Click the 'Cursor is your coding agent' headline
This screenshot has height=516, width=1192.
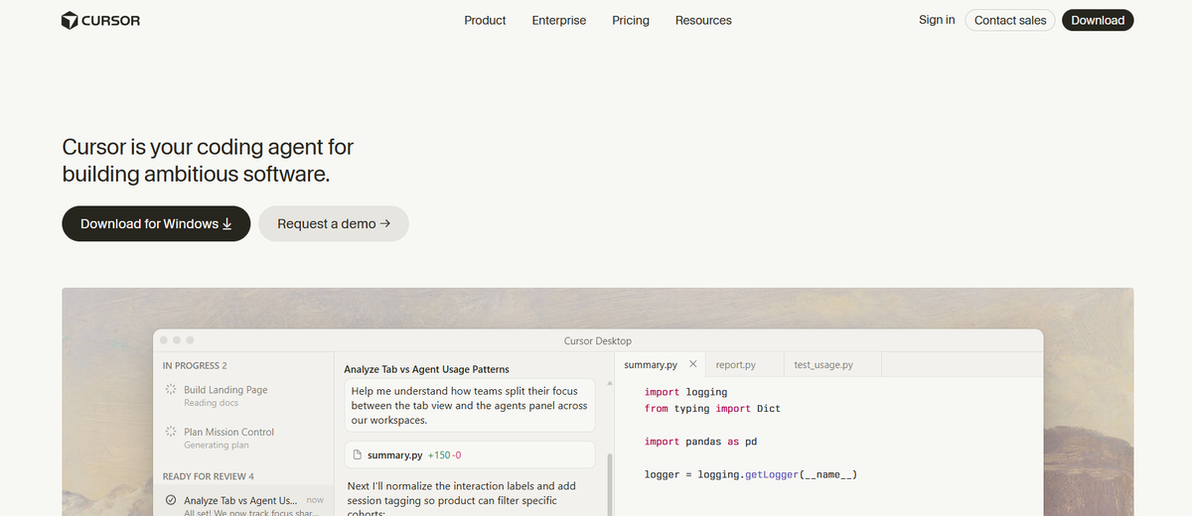pyautogui.click(x=208, y=161)
